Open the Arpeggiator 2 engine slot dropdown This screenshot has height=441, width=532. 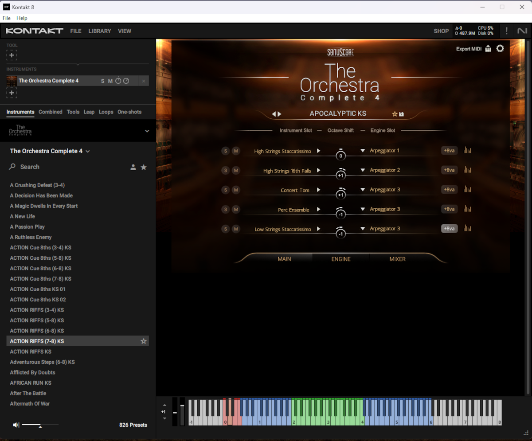pos(363,170)
